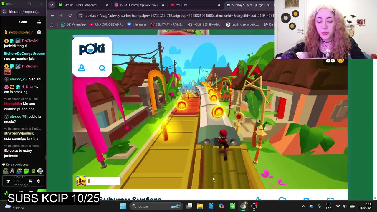Show hidden system tray icons

[x=303, y=206]
